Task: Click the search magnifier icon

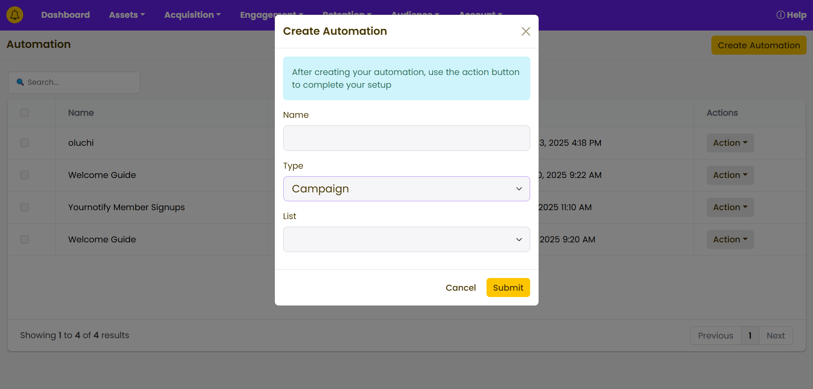Action: pos(20,82)
